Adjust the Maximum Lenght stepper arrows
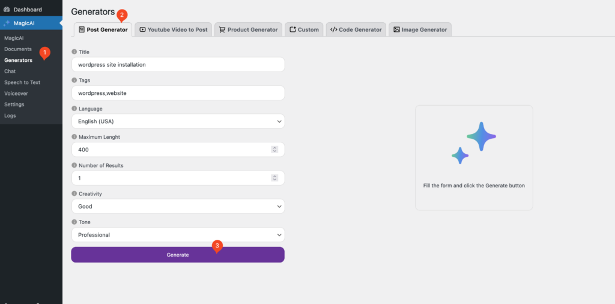This screenshot has height=304, width=615. pos(274,150)
